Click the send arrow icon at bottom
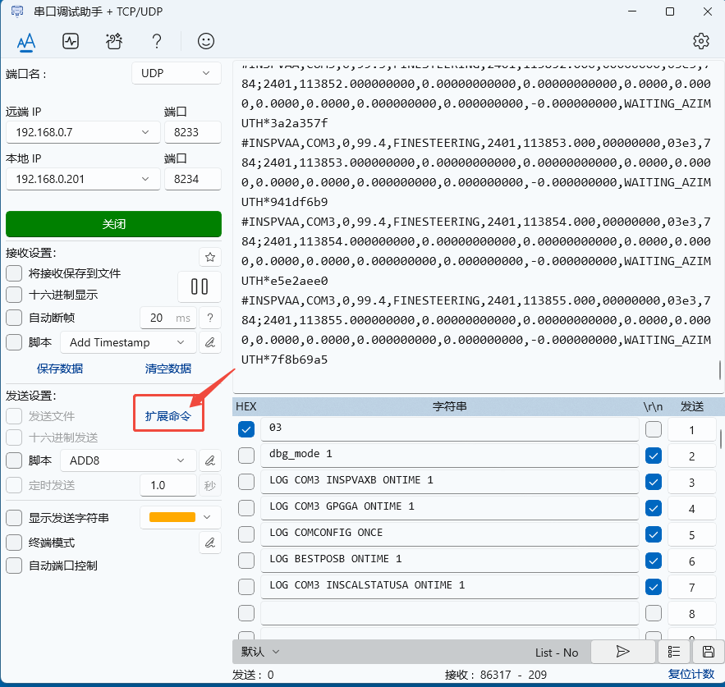Viewport: 725px width, 687px height. click(622, 652)
